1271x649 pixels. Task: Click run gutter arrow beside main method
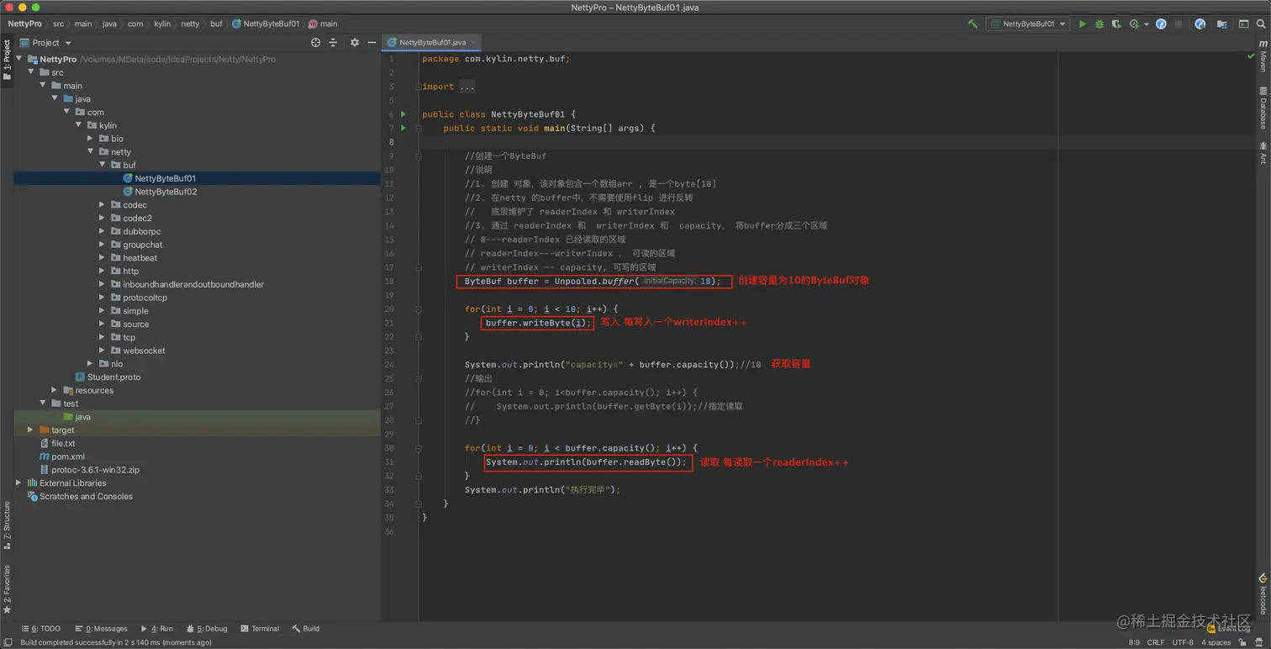[x=403, y=129]
